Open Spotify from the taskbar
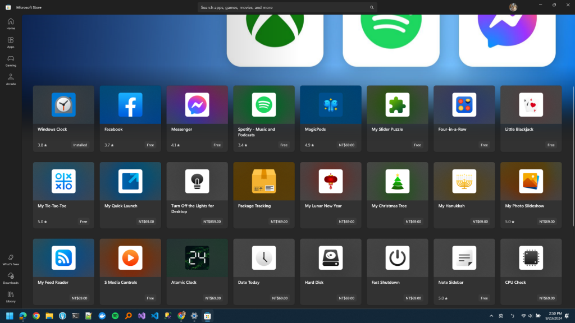 pos(115,316)
